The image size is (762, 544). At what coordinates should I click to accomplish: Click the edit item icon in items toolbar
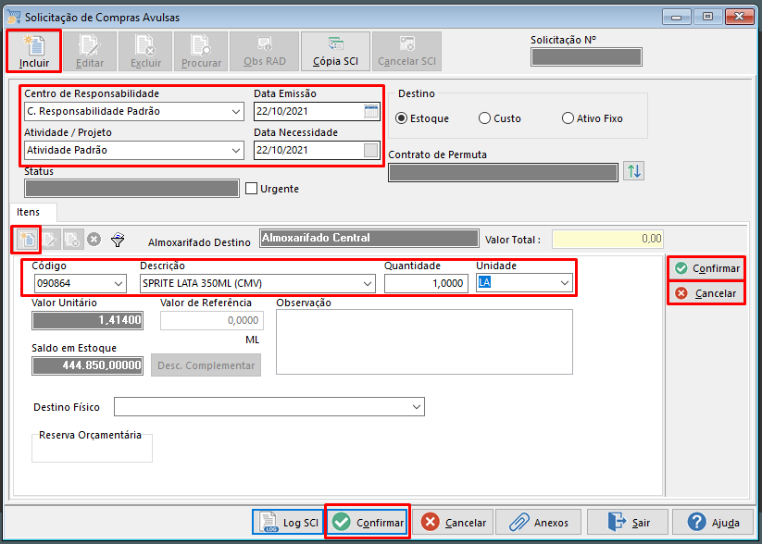click(x=50, y=240)
